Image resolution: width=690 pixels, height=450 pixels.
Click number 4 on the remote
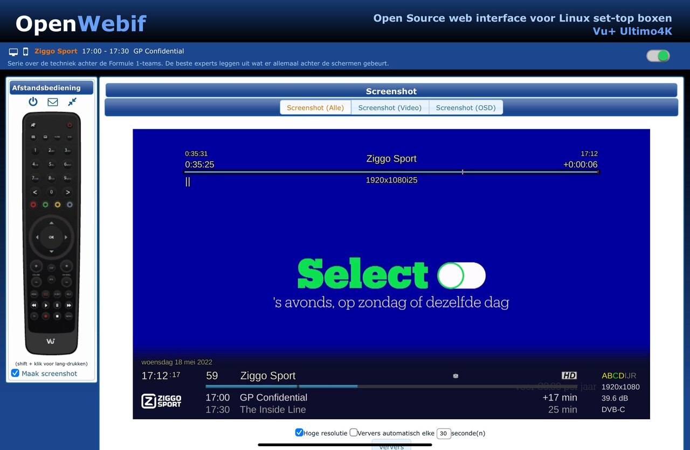click(x=35, y=164)
